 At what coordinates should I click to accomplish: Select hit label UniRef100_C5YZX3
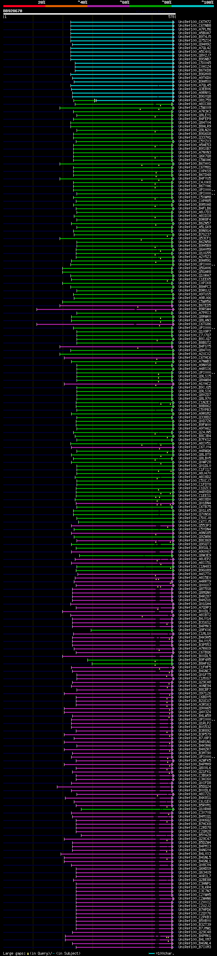195,141
